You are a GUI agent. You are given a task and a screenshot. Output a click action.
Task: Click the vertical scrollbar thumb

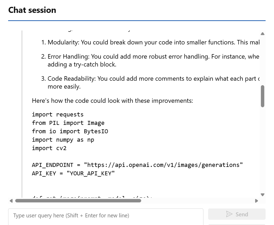262,96
